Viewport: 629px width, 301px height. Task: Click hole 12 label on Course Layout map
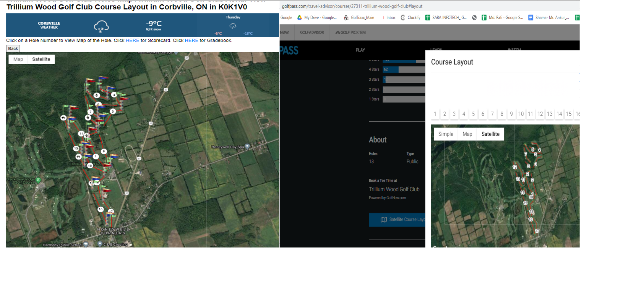[515, 167]
